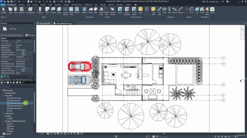Expand the Ceiling Plans node
Screen dimensions: 247x138
[3, 113]
